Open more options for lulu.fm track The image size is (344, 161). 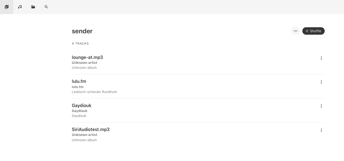(x=321, y=82)
